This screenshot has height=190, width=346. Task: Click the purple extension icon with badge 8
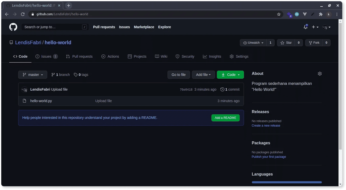[x=289, y=14]
